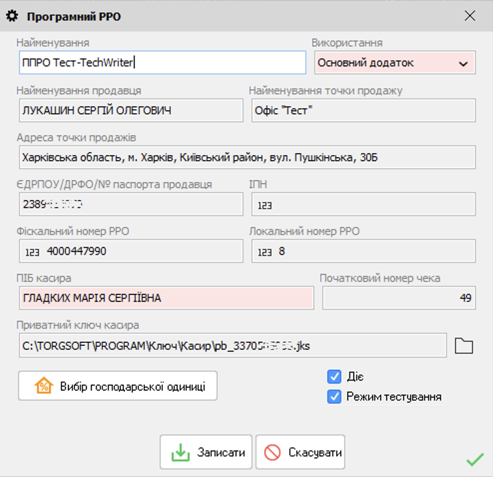Disable Режим тестування
Screen dimensions: 493x477
(x=334, y=397)
